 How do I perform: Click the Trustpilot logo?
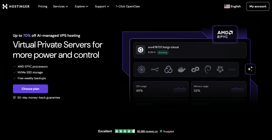(x=167, y=131)
